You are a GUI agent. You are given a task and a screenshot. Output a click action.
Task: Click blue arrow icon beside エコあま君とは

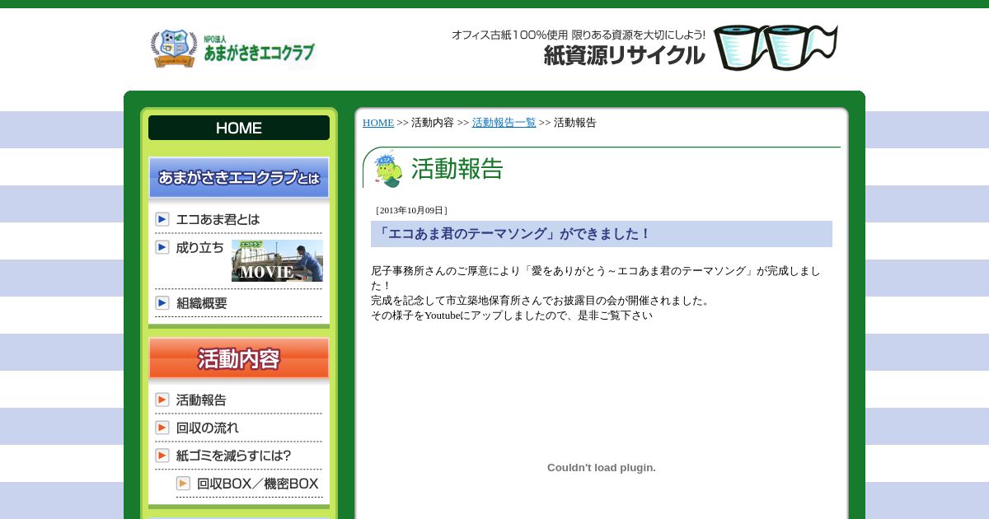tap(162, 219)
